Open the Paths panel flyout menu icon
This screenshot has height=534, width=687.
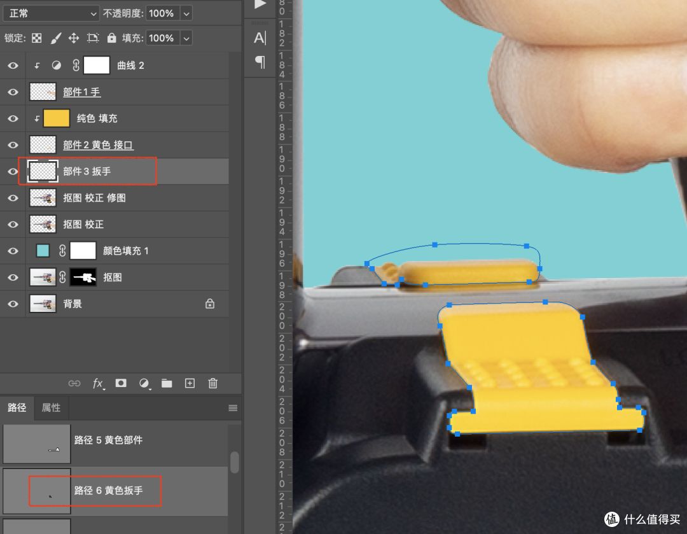[x=233, y=408]
